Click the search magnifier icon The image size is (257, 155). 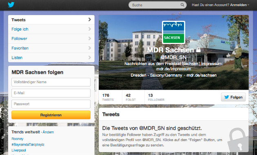point(182,5)
